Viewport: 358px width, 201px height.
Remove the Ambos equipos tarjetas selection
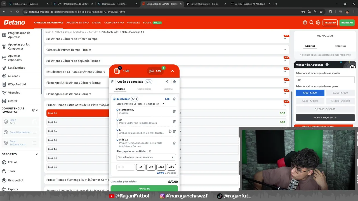[174, 131]
